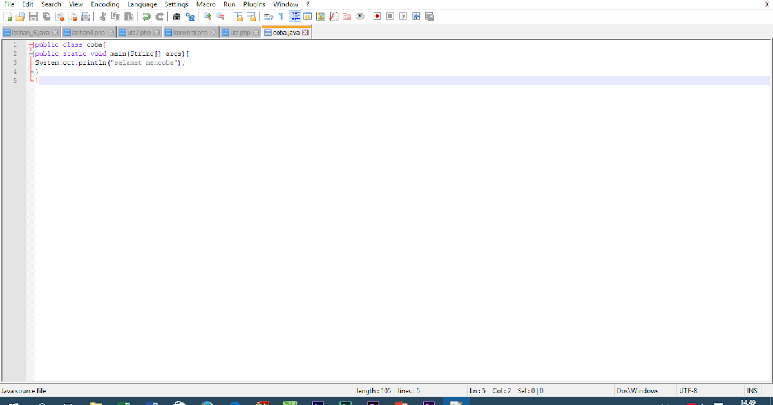Collapse the coba class code fold
773x405 pixels.
pyautogui.click(x=31, y=44)
